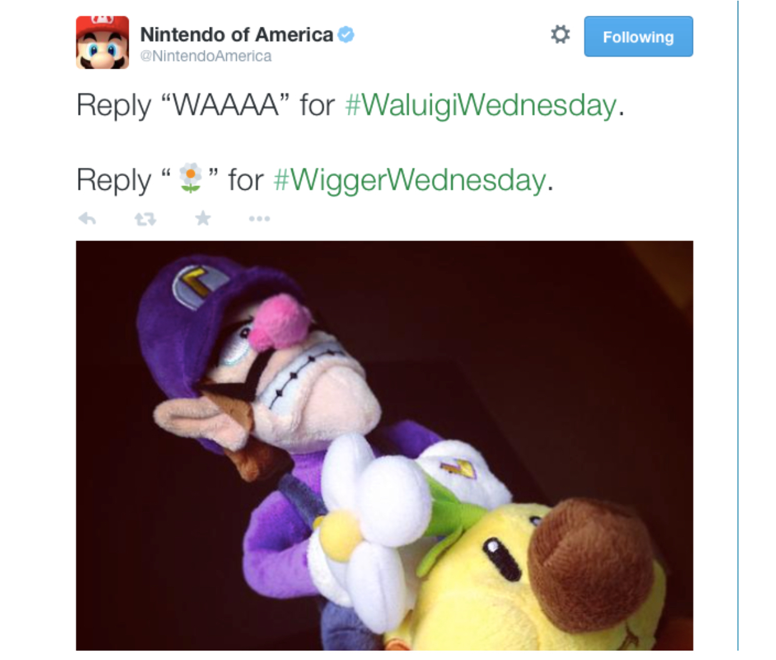Open the attached plush toys photo
Viewport: 776px width, 660px height.
click(x=384, y=446)
